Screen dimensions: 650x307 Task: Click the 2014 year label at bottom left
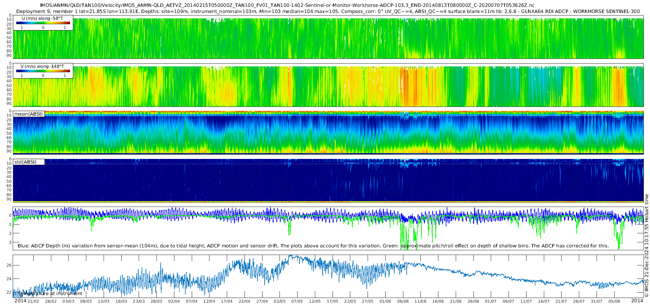pos(20,301)
